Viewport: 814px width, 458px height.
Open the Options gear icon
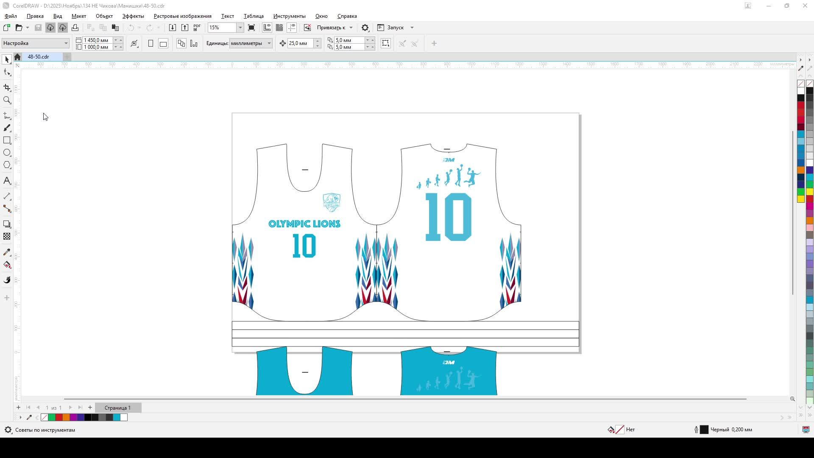365,28
